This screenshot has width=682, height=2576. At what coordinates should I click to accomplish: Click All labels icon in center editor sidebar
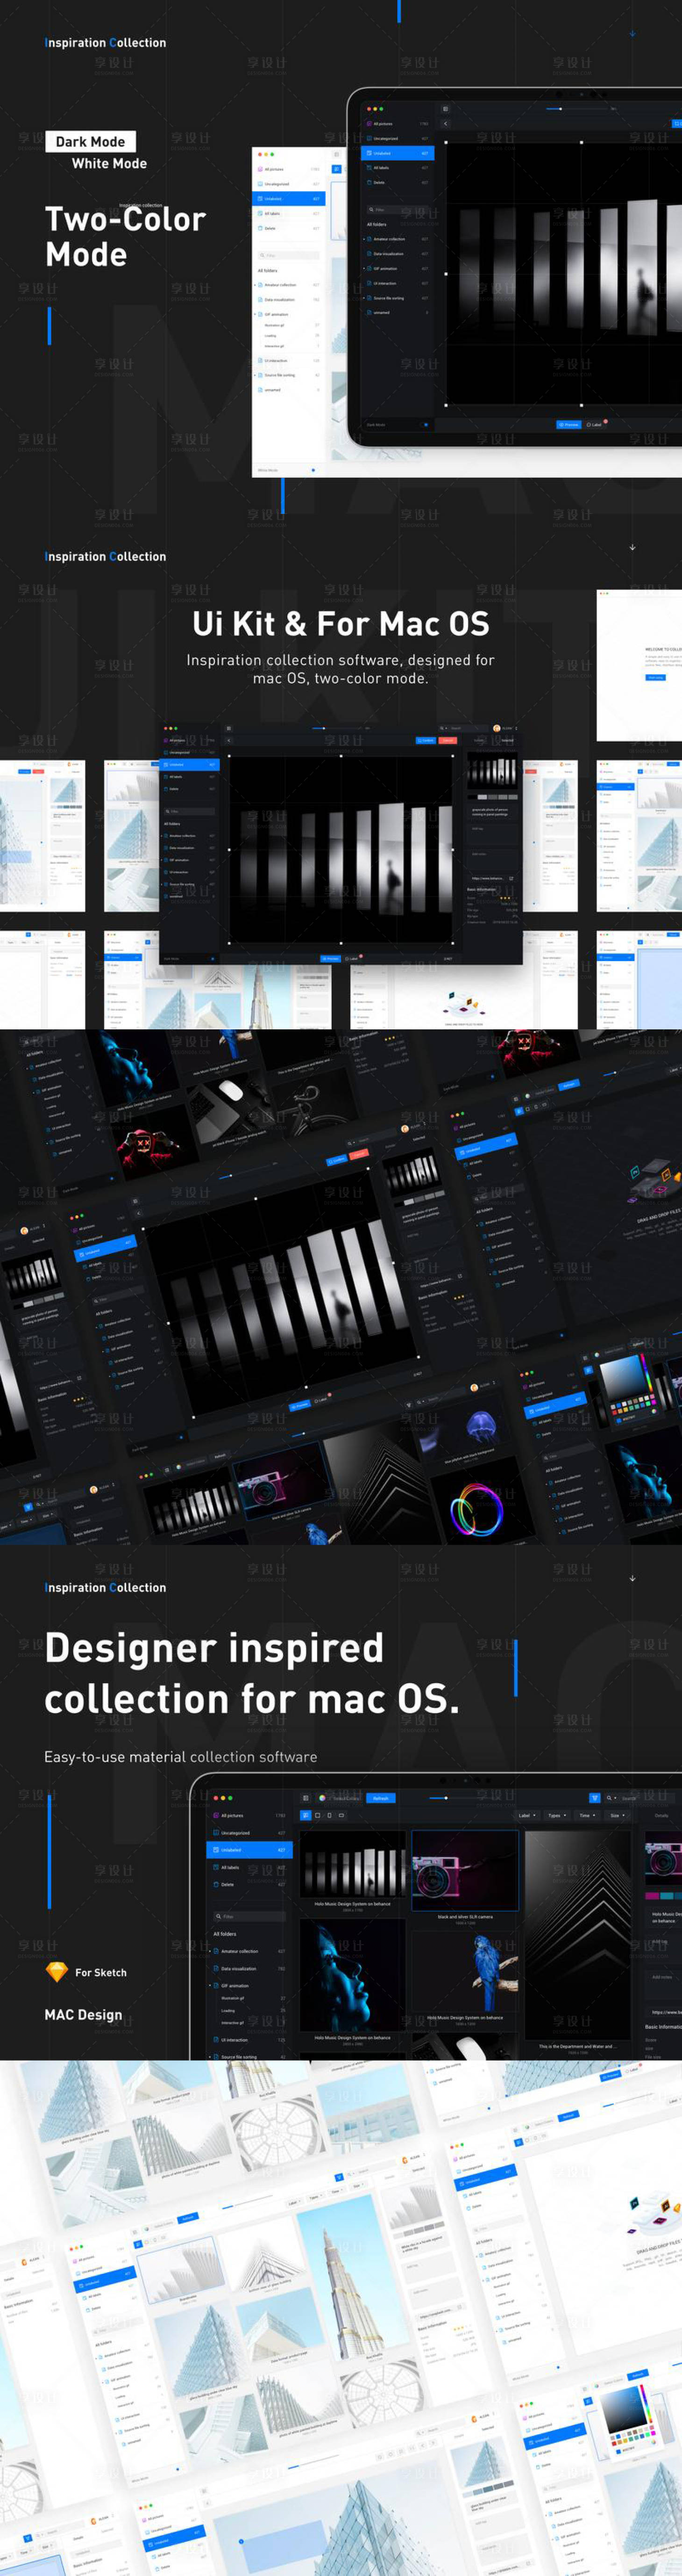(166, 777)
